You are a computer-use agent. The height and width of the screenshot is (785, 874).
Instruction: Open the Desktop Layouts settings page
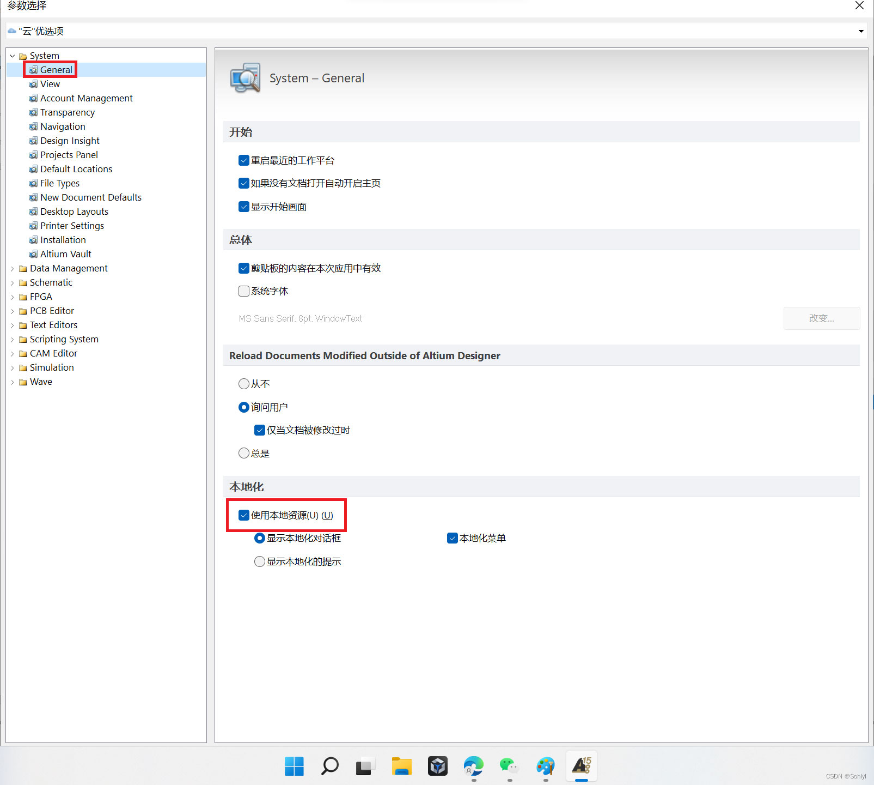[74, 212]
